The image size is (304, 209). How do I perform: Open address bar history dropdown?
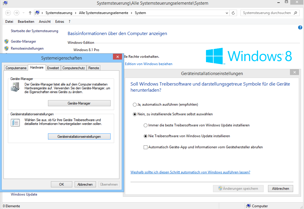(227, 13)
